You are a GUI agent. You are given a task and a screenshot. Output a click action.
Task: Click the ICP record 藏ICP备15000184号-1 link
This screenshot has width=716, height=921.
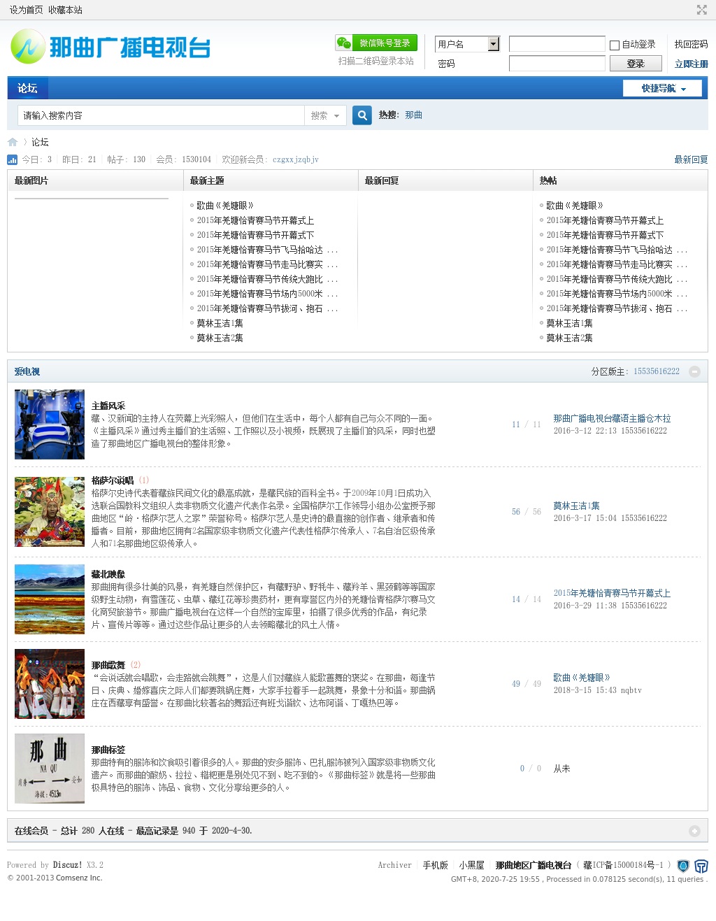click(x=623, y=865)
